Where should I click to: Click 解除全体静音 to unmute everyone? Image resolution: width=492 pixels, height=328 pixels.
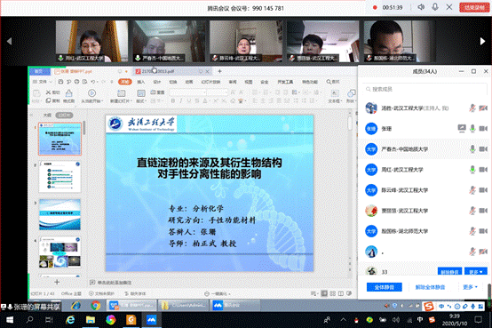(x=430, y=287)
